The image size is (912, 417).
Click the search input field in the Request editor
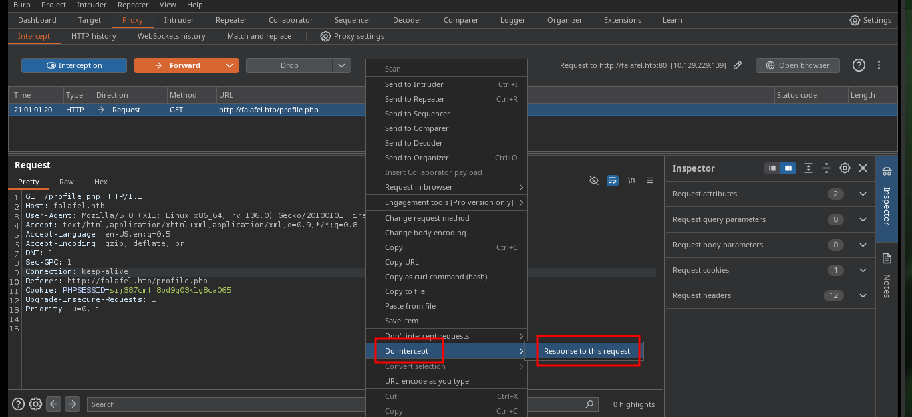[x=341, y=404]
